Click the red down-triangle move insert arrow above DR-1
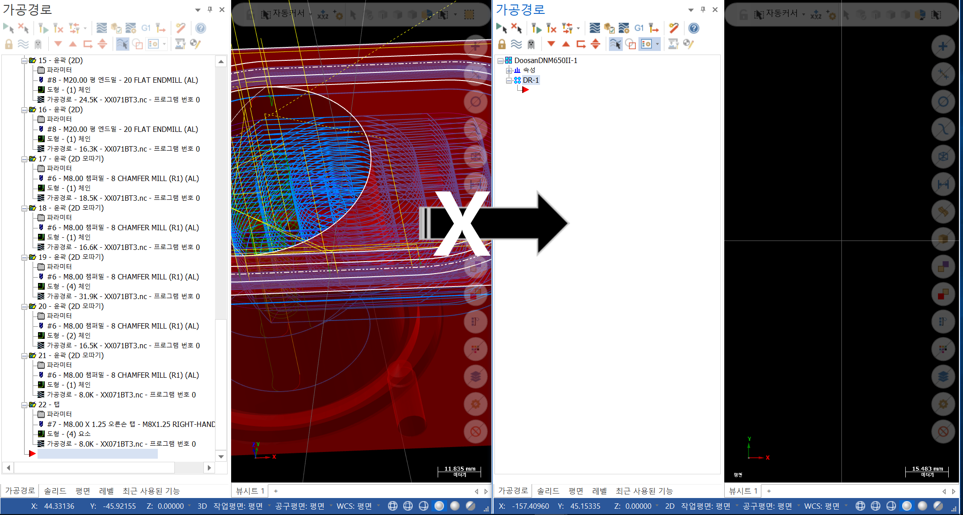Viewport: 963px width, 515px height. pyautogui.click(x=551, y=44)
